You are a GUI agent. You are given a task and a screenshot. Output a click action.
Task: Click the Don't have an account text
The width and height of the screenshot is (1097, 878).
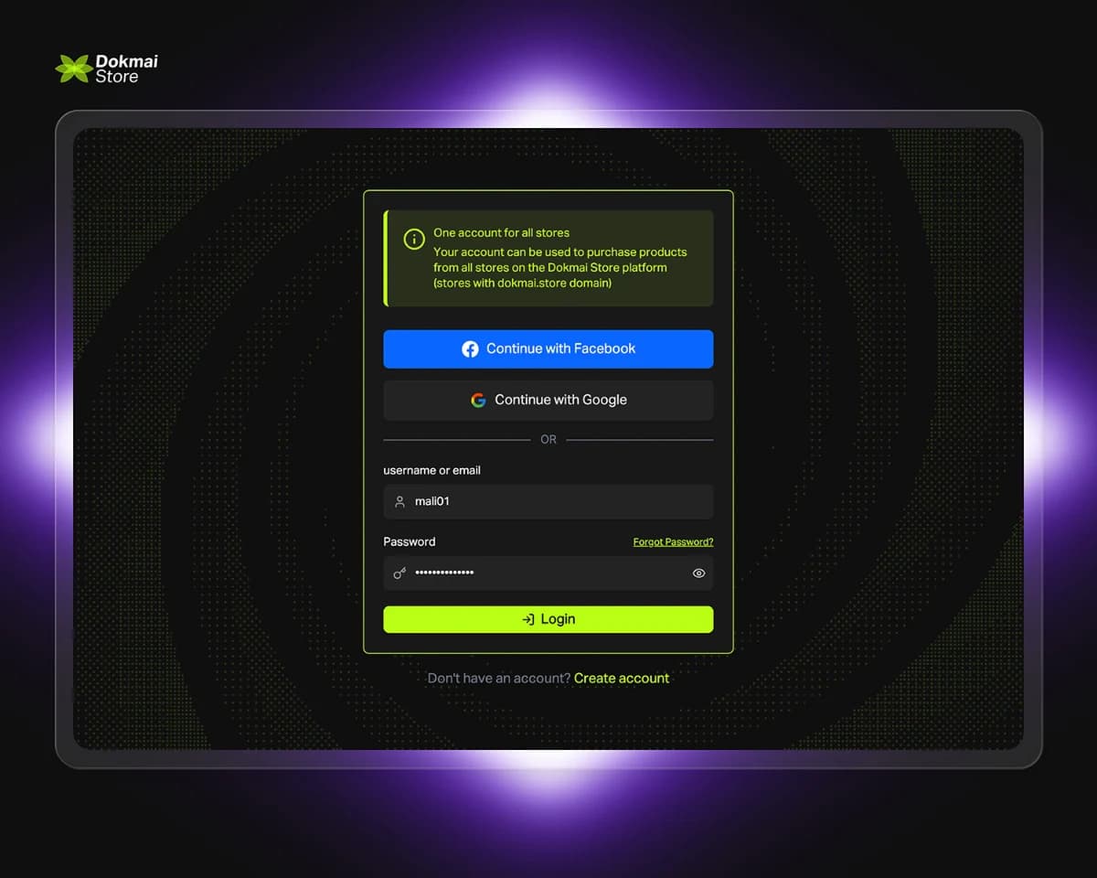click(498, 678)
